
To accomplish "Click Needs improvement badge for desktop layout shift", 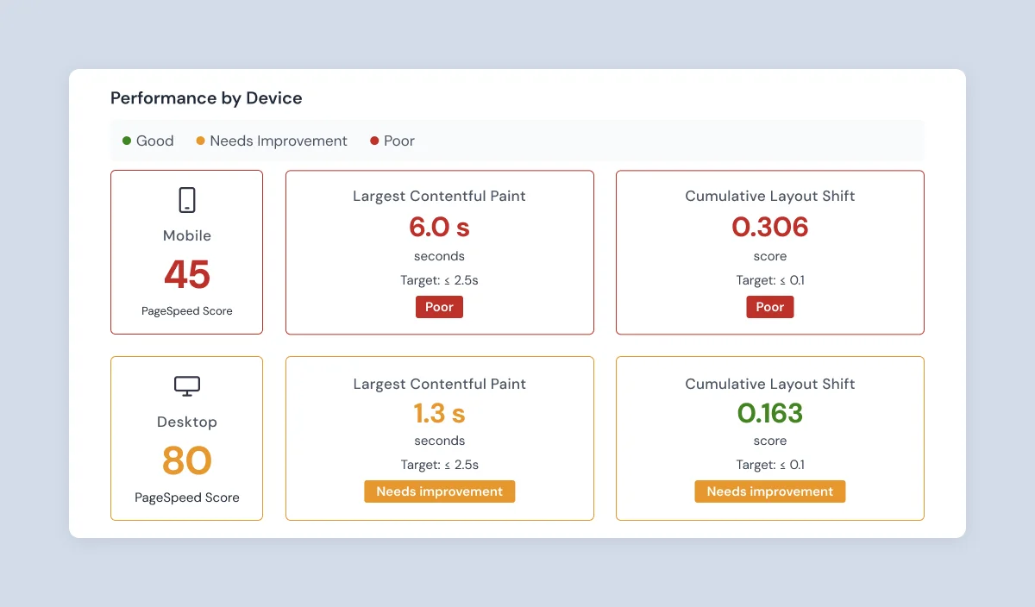I will (769, 491).
